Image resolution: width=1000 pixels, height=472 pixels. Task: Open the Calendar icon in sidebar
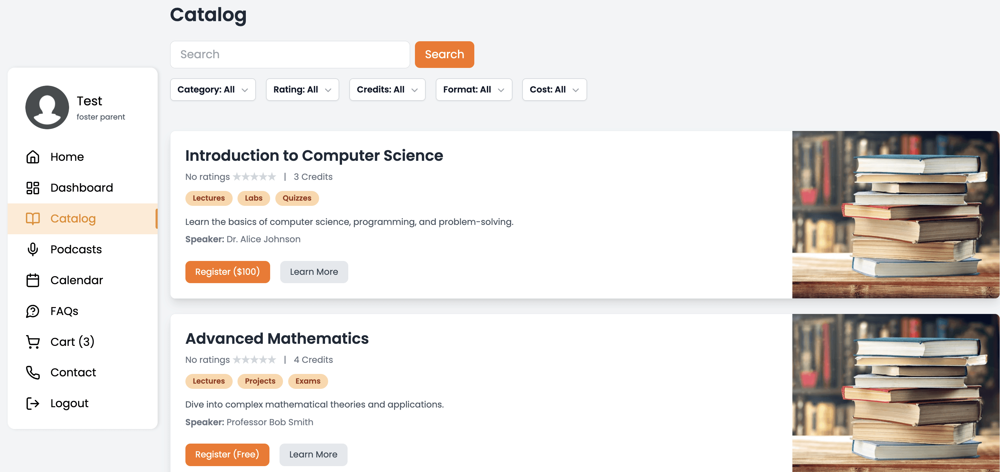coord(33,280)
